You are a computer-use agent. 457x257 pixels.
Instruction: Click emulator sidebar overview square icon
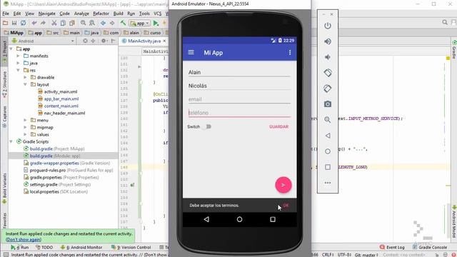[328, 167]
